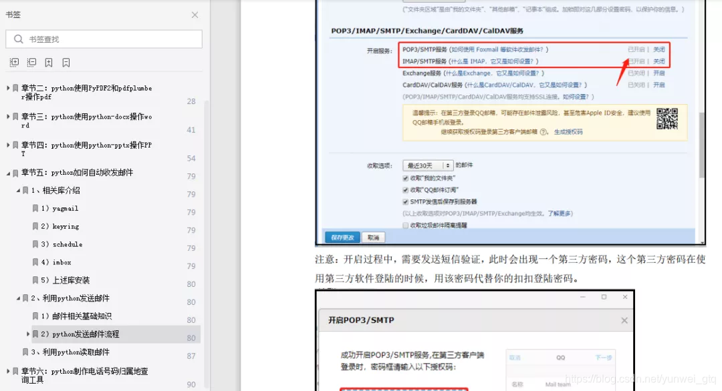
Task: Click the 生成授权码 link
Action: pos(568,132)
